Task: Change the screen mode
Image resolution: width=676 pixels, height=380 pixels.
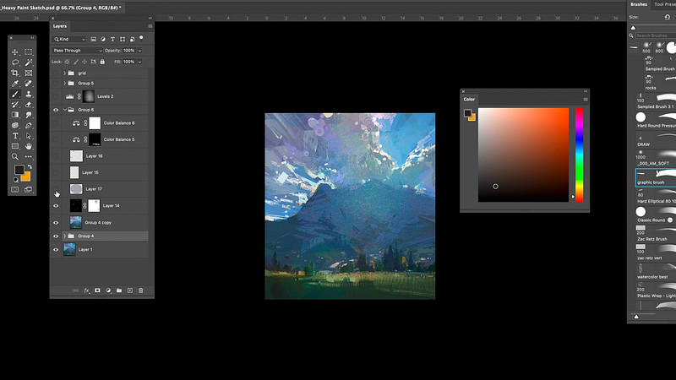Action: 29,189
